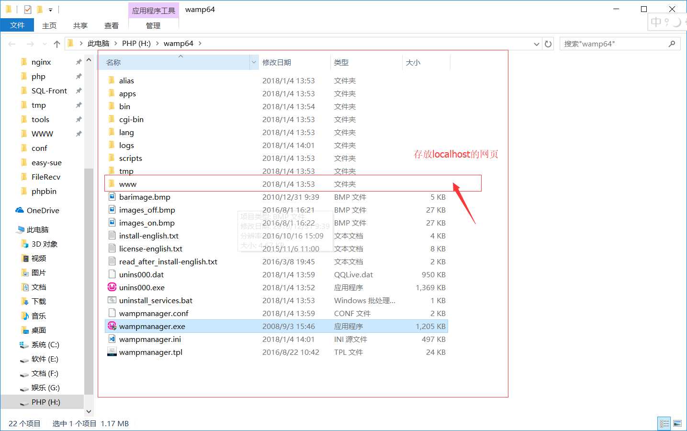The width and height of the screenshot is (687, 431).
Task: Click the barimage.bmp image icon
Action: [112, 196]
